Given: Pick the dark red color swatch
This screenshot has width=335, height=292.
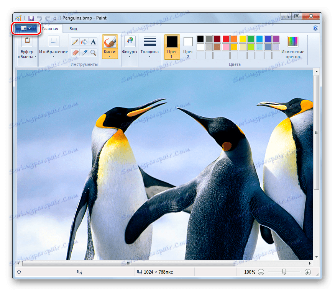Looking at the screenshot, I should coord(217,39).
